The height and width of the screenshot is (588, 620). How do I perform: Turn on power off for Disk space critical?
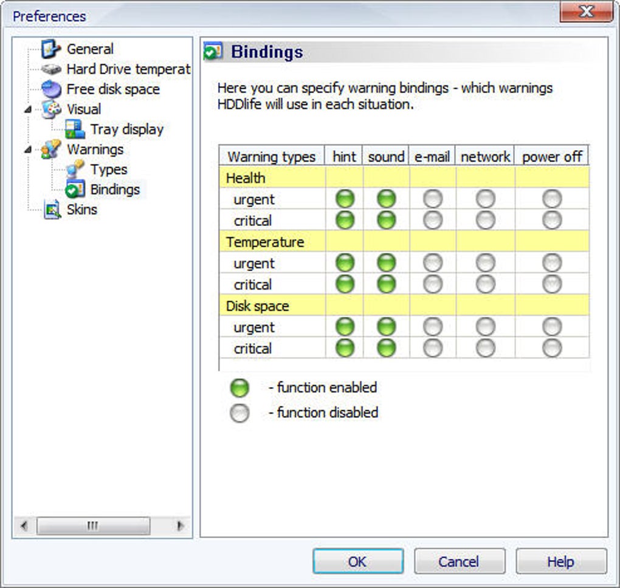tap(551, 348)
